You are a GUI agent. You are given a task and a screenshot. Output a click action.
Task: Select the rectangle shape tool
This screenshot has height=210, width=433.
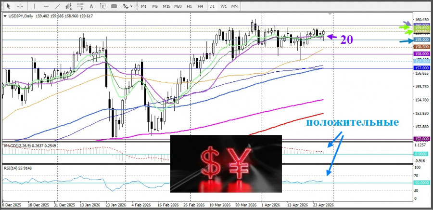click(114, 6)
